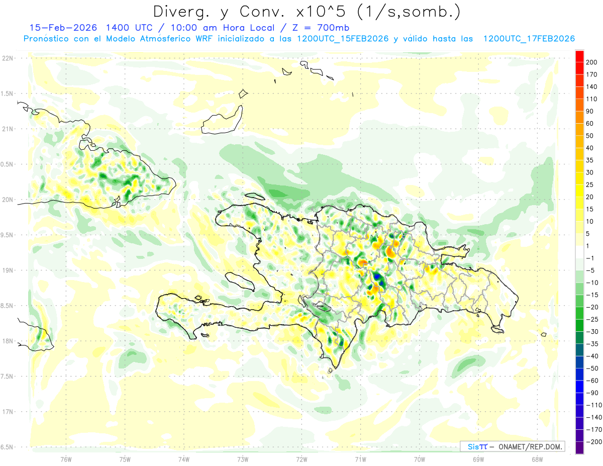Click the "-10" color scale value
603x466 pixels.
(x=592, y=283)
